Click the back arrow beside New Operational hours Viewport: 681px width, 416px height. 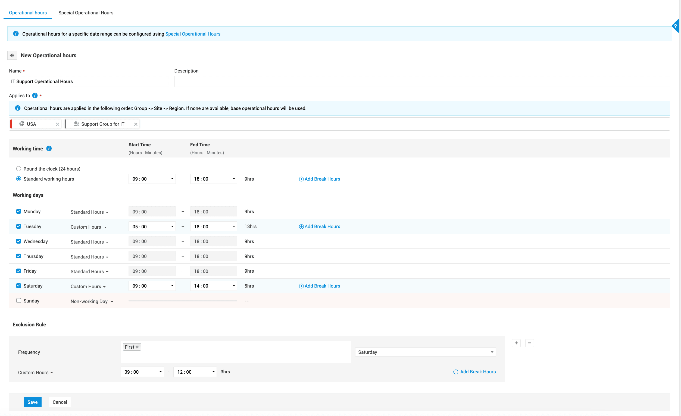(12, 55)
